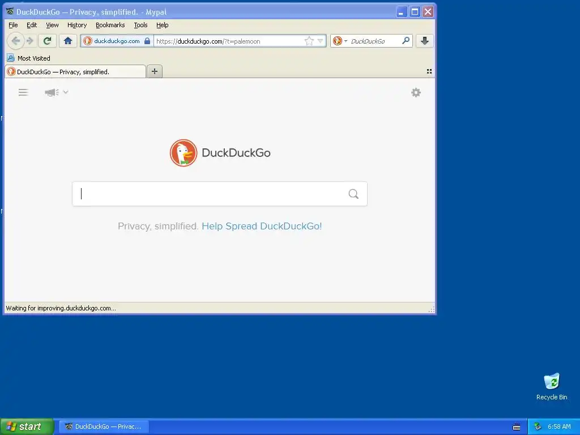
Task: Open the Windows start button
Action: pyautogui.click(x=27, y=427)
